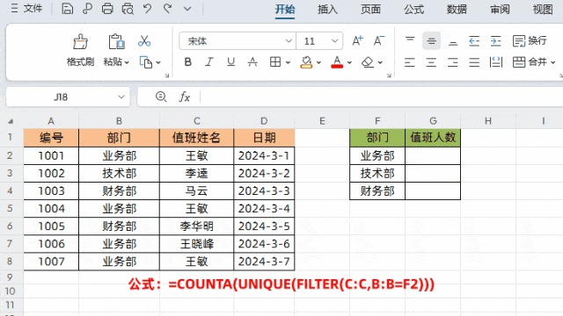This screenshot has width=563, height=316.
Task: Switch to the 审阅 tab
Action: [500, 9]
